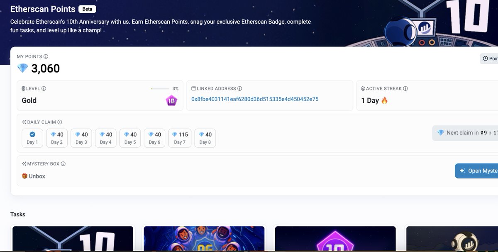Select the Day 2 claim tile
Viewport: 498px width, 252px height.
point(57,138)
